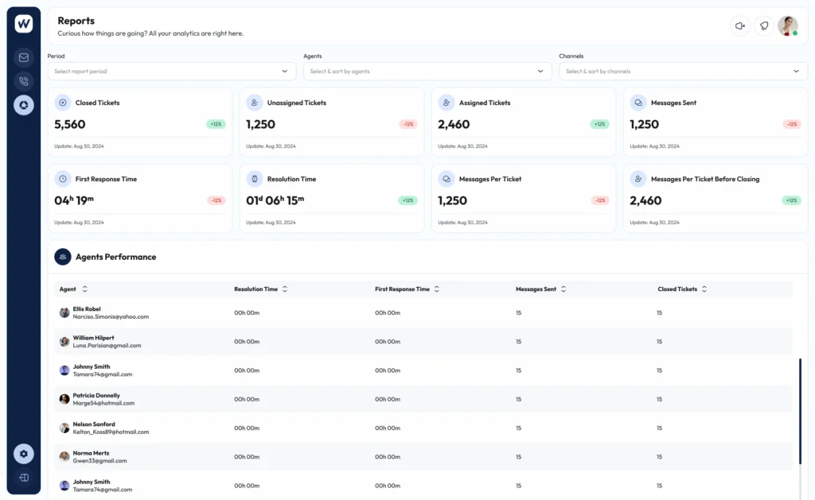The image size is (815, 500).
Task: Expand the Period report dropdown
Action: click(172, 72)
